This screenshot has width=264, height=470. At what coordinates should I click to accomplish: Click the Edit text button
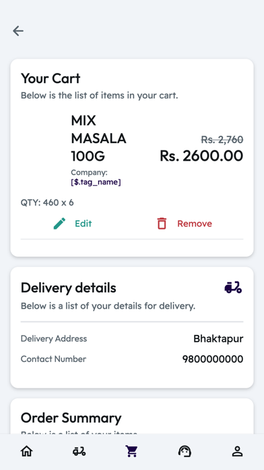click(x=83, y=224)
